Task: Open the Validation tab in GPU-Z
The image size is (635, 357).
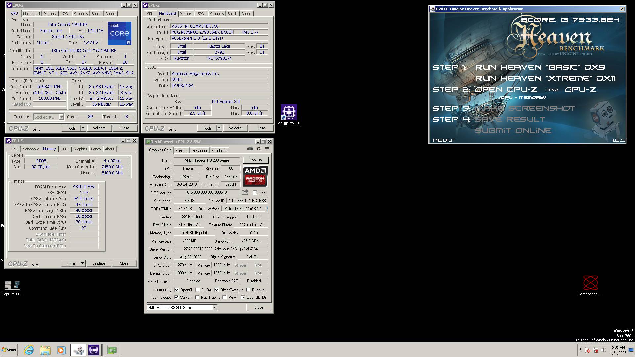Action: [x=220, y=150]
